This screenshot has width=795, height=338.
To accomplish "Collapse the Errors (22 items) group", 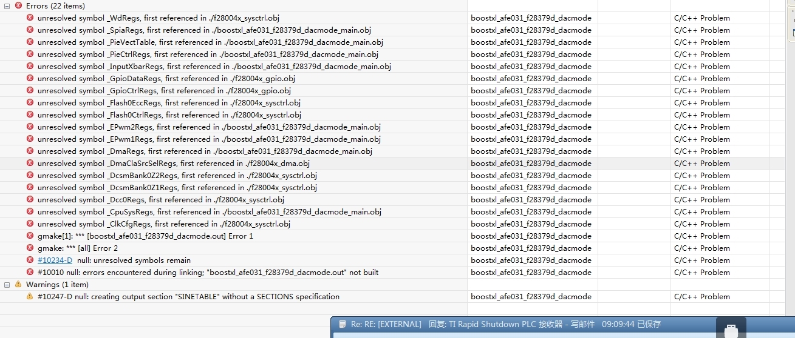I will [7, 5].
